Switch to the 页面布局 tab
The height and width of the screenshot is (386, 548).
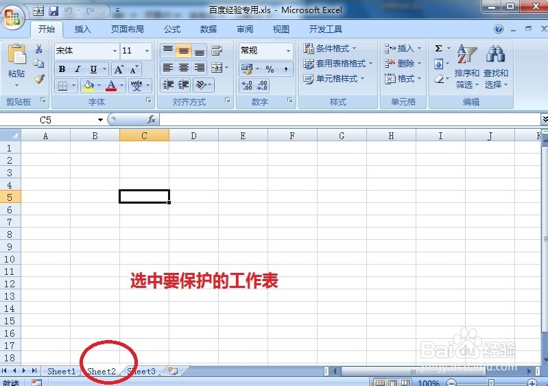[127, 29]
